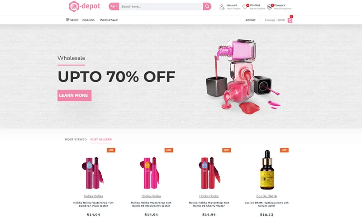Select the Cos De BAHA serum thumbnail
This screenshot has height=218, width=362.
(x=267, y=170)
